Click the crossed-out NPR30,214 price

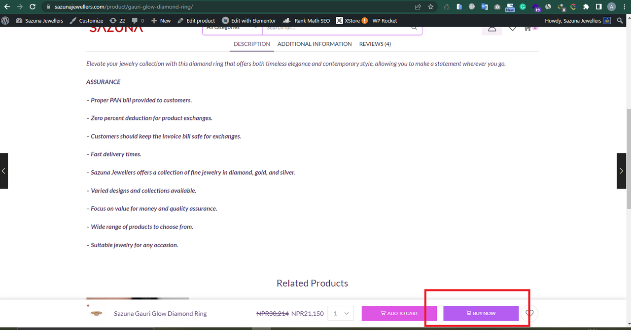tap(273, 313)
